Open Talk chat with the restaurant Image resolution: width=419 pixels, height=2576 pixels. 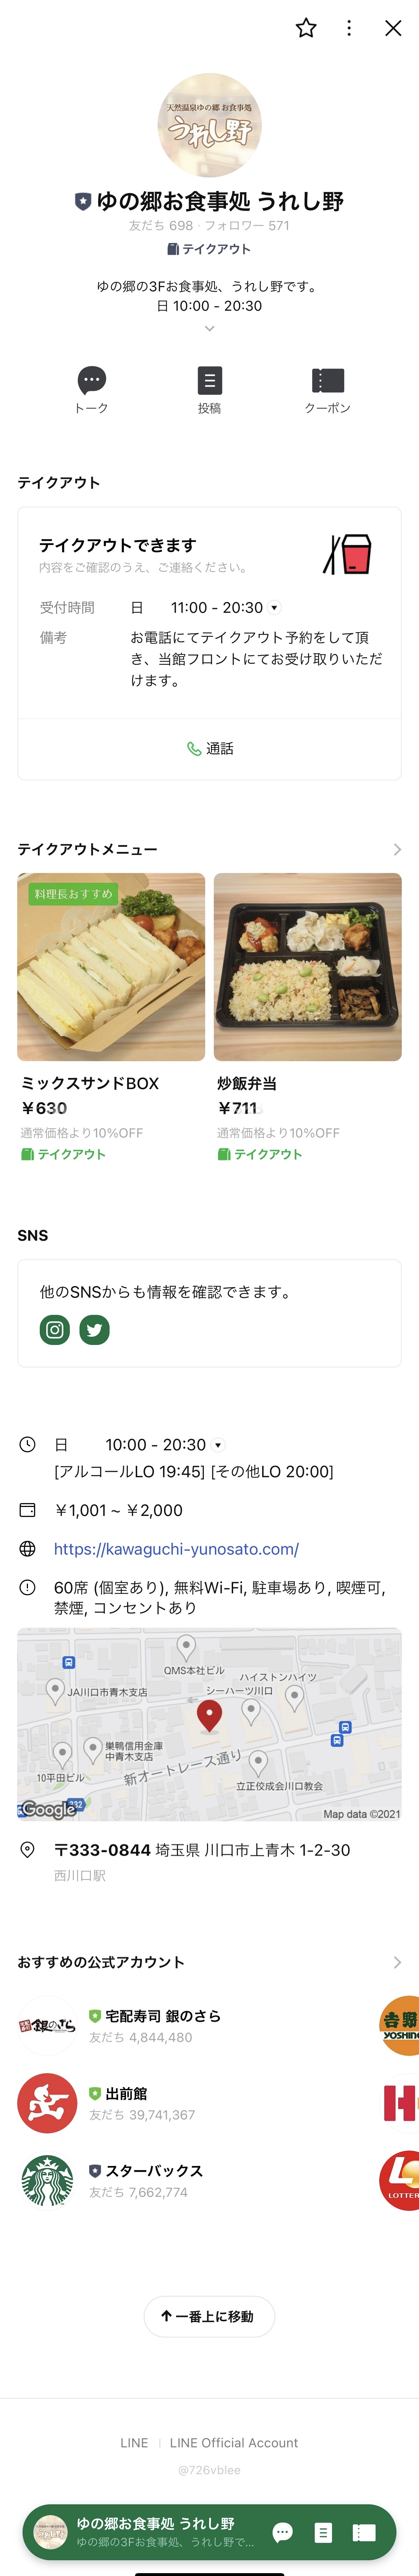(x=91, y=389)
